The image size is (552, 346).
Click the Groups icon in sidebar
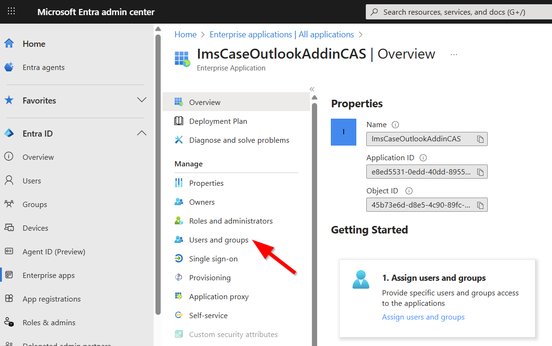[x=9, y=204]
